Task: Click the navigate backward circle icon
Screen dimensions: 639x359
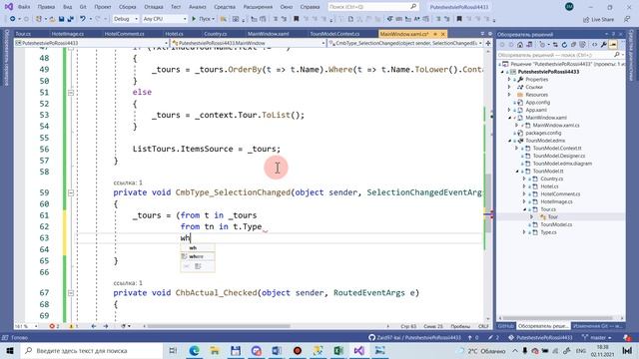Action: pyautogui.click(x=13, y=19)
